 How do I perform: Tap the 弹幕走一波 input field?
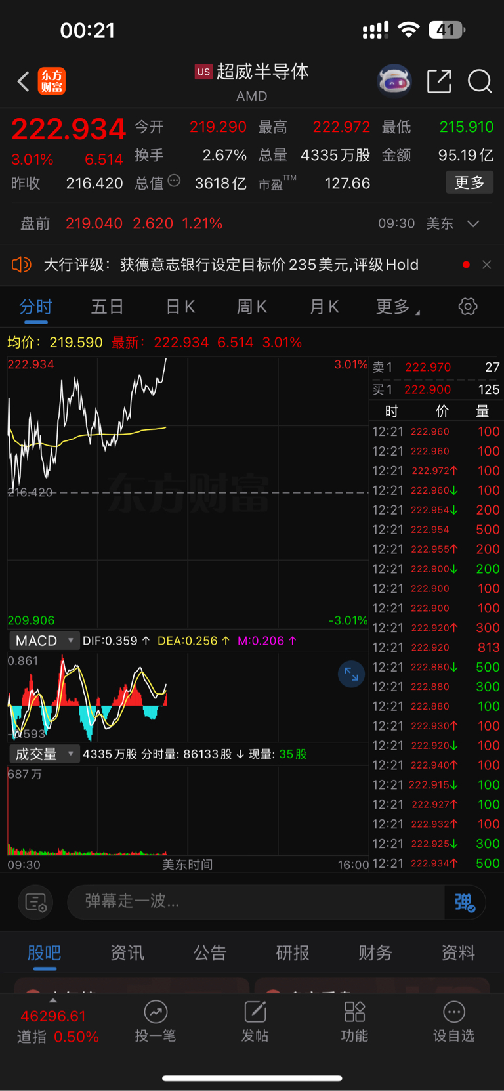(x=256, y=902)
